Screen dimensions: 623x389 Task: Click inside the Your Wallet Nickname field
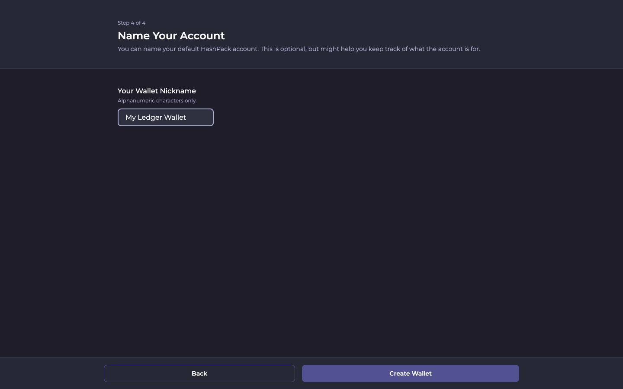pyautogui.click(x=166, y=117)
